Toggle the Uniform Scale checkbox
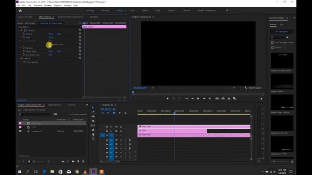312x175 pixels. point(49,44)
